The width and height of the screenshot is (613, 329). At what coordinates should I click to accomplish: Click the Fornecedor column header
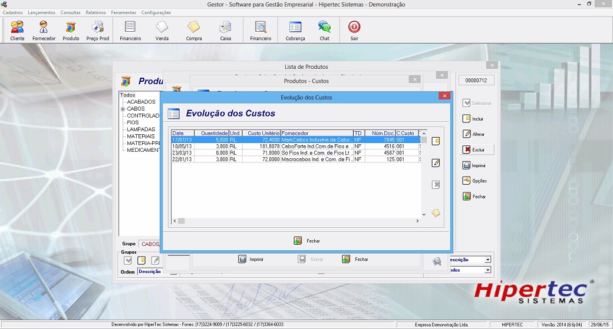point(317,133)
